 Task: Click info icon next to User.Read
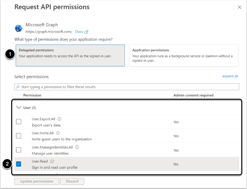pos(52,161)
